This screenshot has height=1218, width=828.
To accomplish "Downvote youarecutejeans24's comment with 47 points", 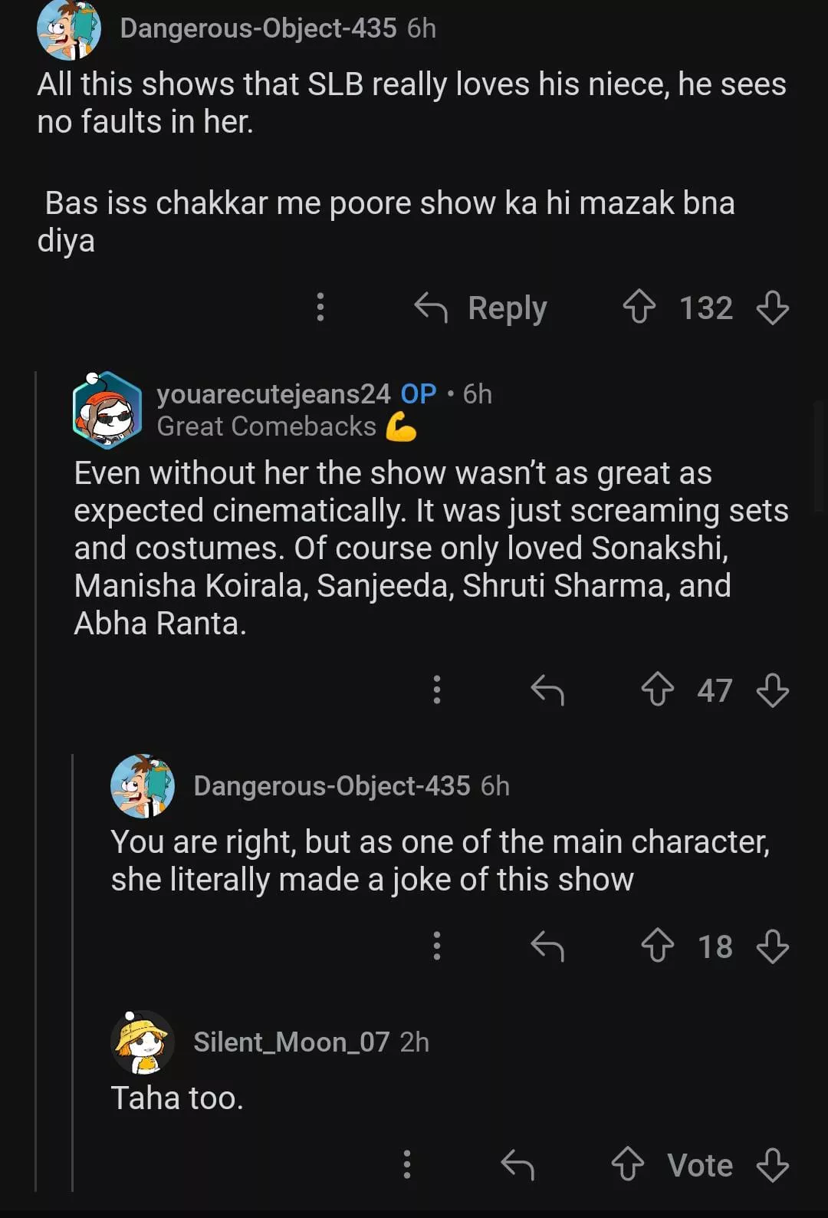I will point(772,690).
